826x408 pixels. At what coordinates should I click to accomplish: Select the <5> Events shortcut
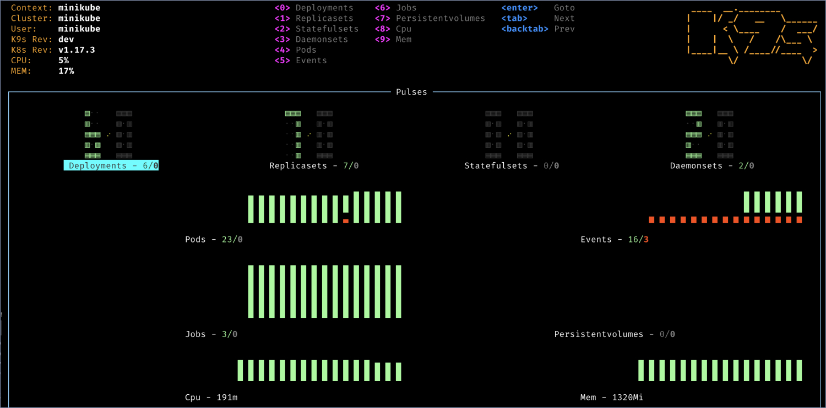click(x=301, y=60)
